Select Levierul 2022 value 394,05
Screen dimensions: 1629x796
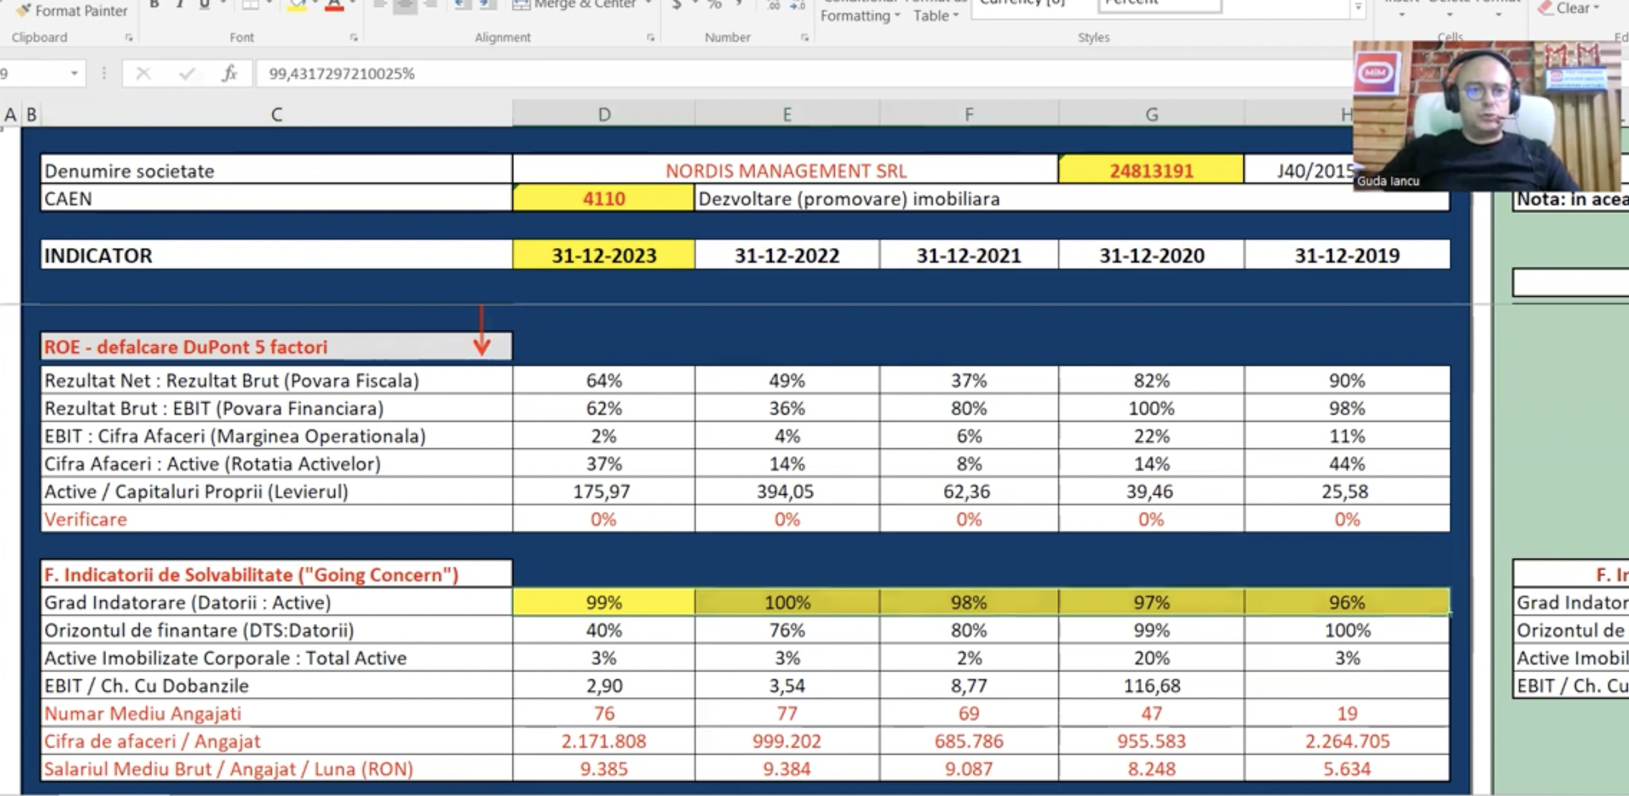click(x=787, y=491)
